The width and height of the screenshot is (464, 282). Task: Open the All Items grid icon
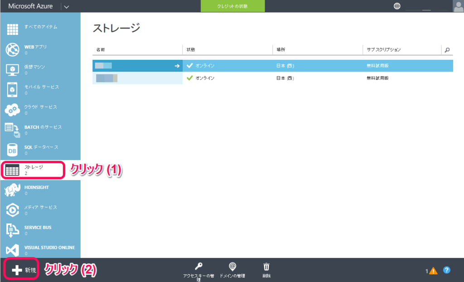[12, 29]
